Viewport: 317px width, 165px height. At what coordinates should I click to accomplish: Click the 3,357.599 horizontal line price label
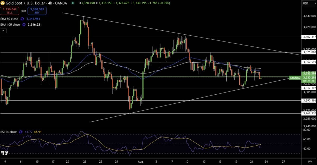click(x=309, y=62)
